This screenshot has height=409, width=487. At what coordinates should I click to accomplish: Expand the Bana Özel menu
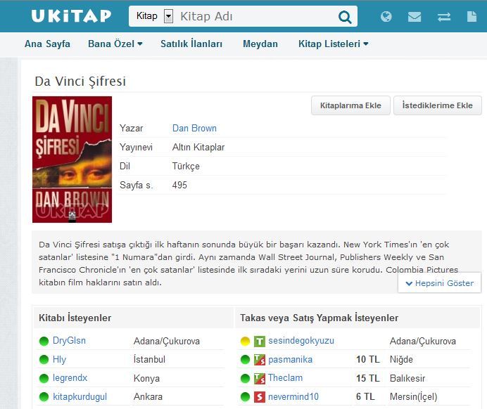115,44
